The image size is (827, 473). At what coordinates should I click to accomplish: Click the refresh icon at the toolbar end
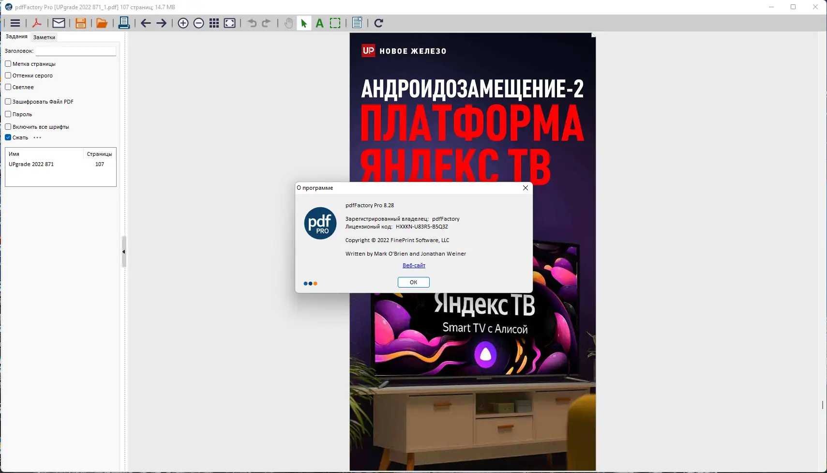coord(379,23)
